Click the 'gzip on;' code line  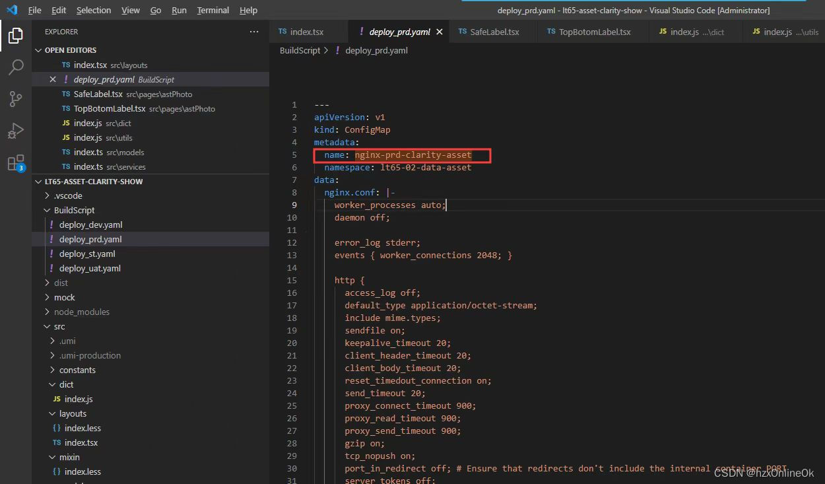pos(364,443)
